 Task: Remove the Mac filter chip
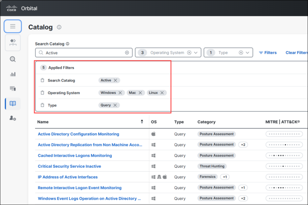click(140, 93)
